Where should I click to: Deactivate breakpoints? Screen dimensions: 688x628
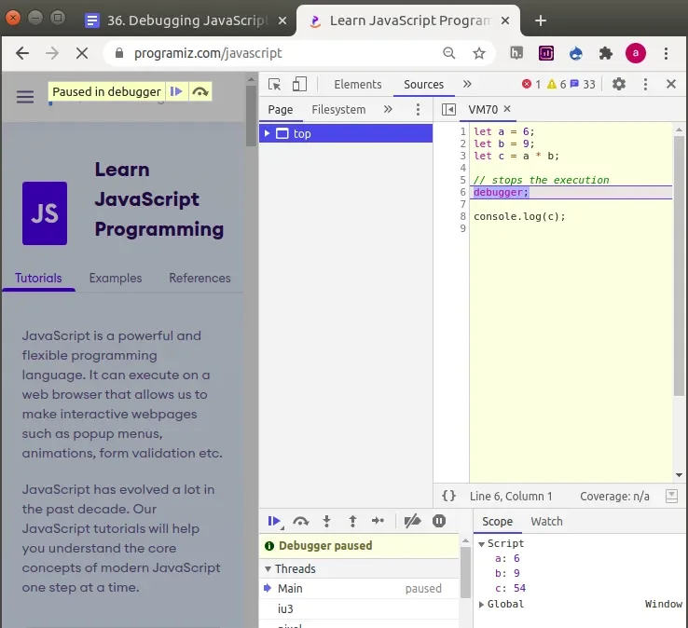tap(412, 521)
